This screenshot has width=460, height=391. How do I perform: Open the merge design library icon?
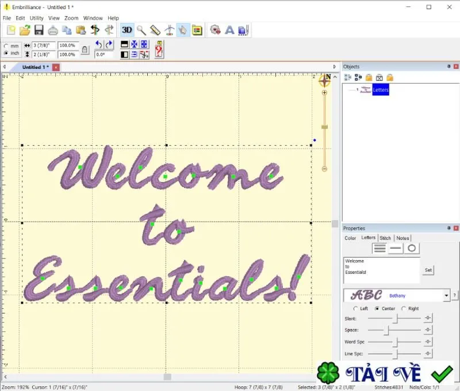[x=216, y=30]
